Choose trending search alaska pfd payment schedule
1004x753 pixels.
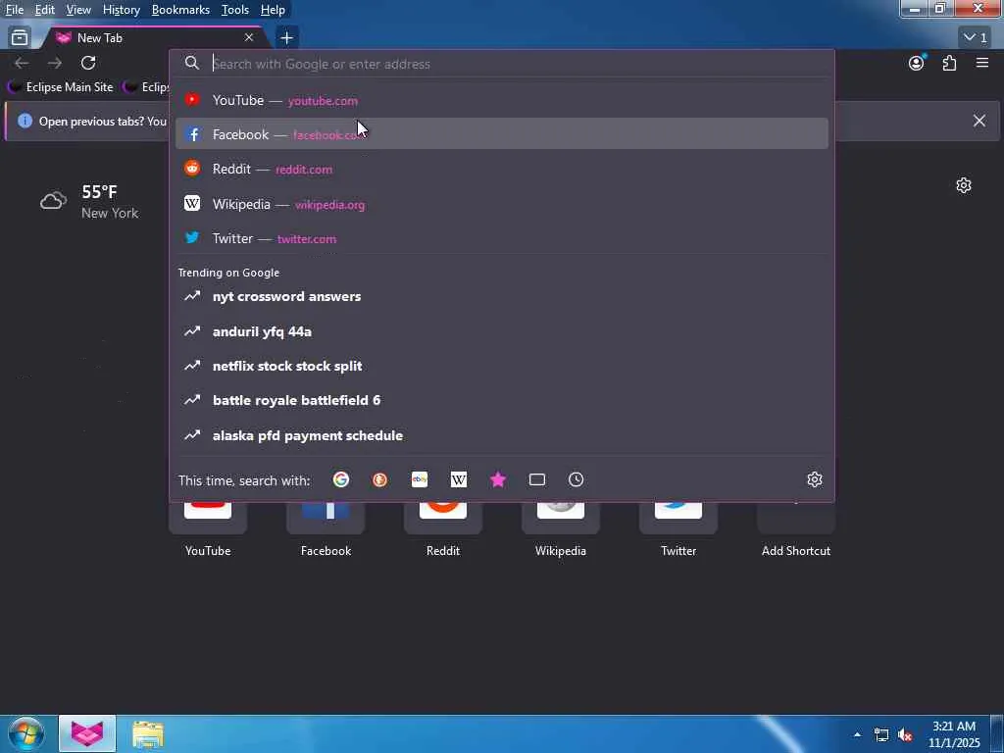coord(501,435)
